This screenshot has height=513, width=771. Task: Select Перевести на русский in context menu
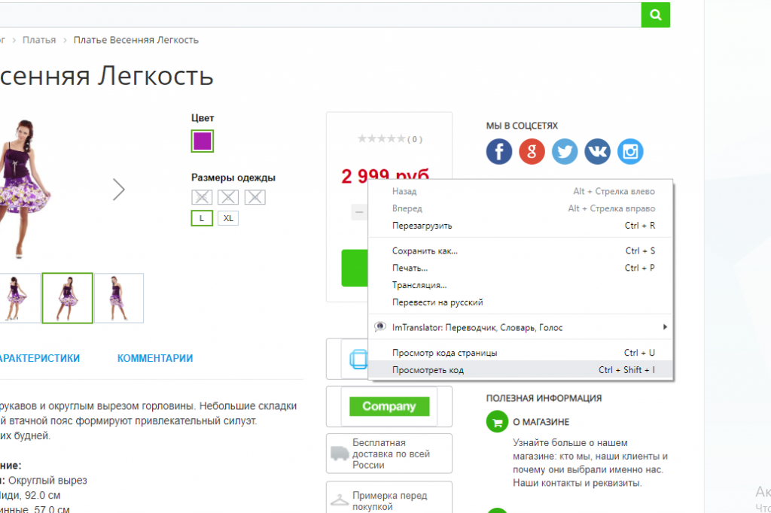pos(520,302)
